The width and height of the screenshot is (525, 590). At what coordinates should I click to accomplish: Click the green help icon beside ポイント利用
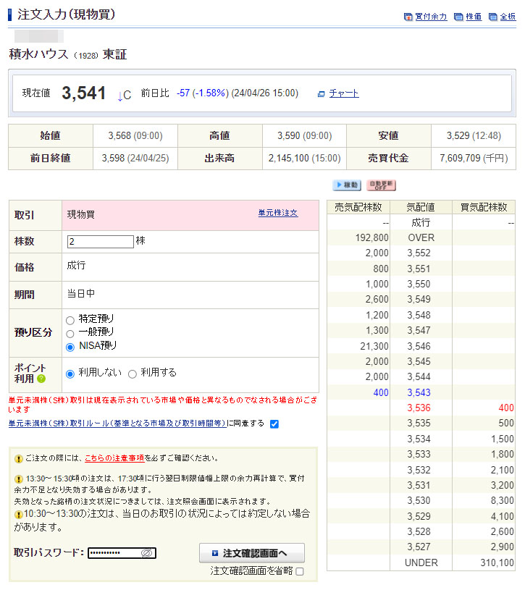(x=41, y=379)
